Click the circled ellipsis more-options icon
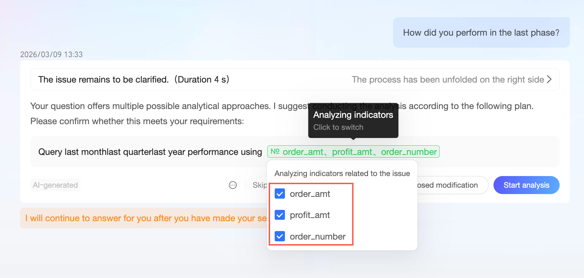The width and height of the screenshot is (584, 278). (233, 185)
